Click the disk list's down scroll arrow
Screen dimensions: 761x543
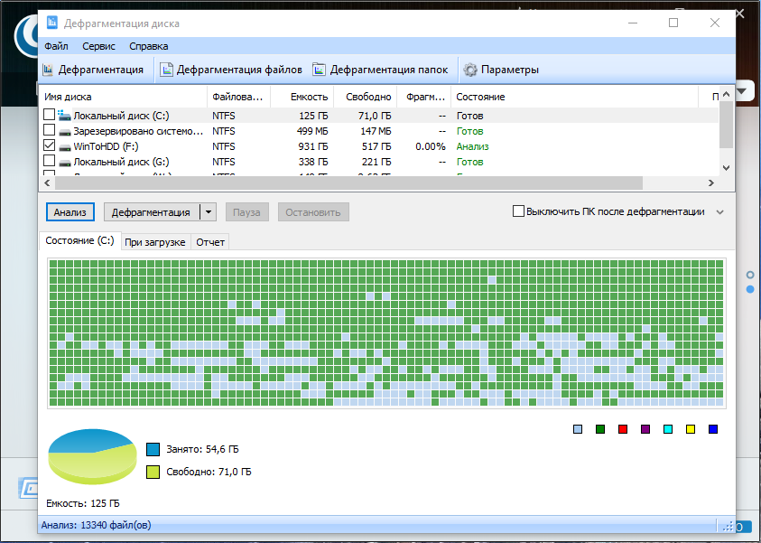726,168
